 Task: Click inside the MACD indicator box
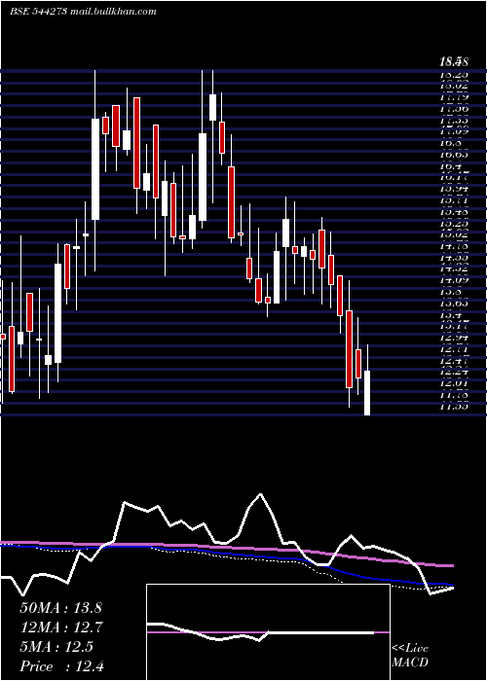tap(268, 632)
